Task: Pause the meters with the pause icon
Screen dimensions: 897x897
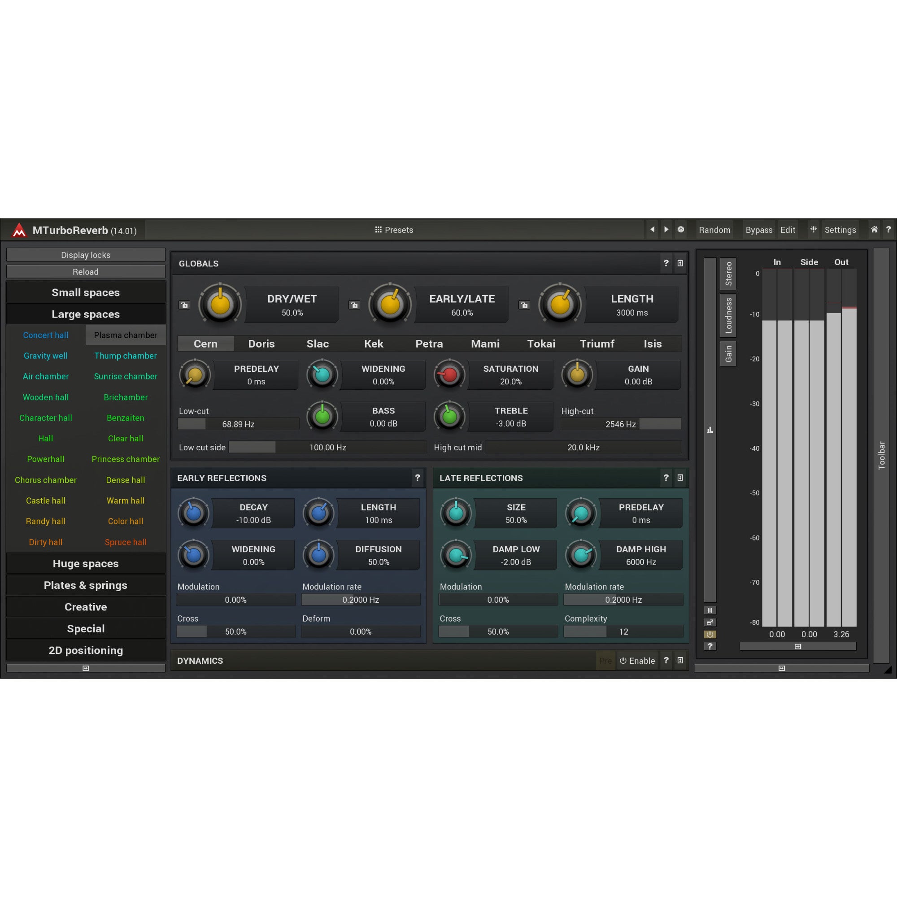Action: (x=710, y=610)
